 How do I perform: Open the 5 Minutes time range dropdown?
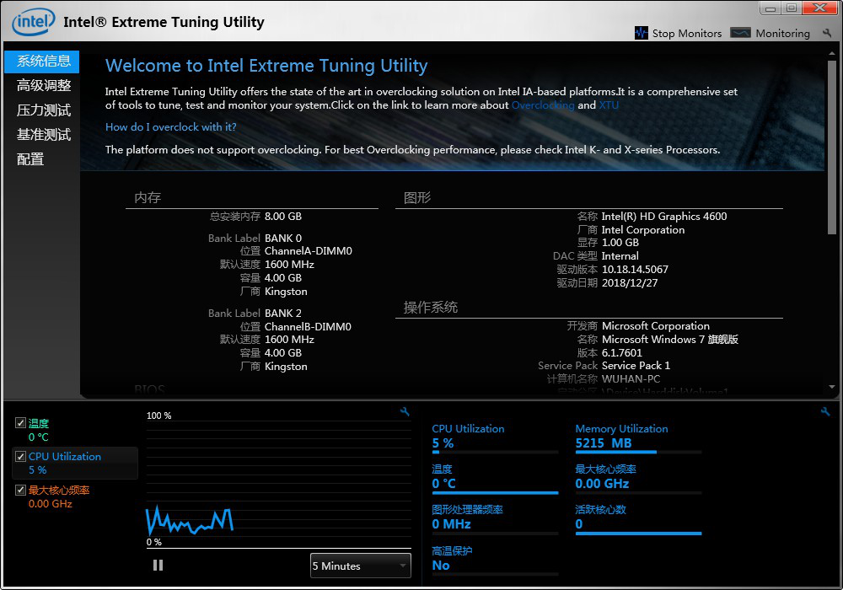[x=360, y=566]
